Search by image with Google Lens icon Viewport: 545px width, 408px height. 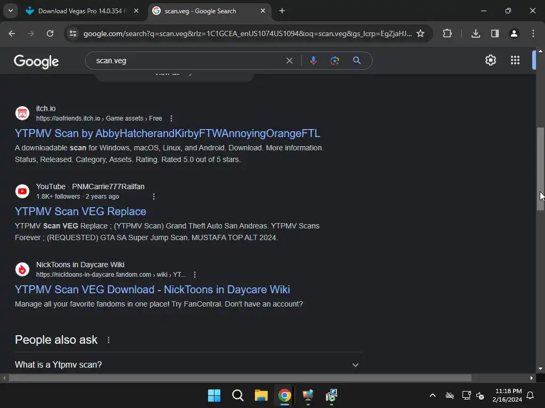click(335, 61)
